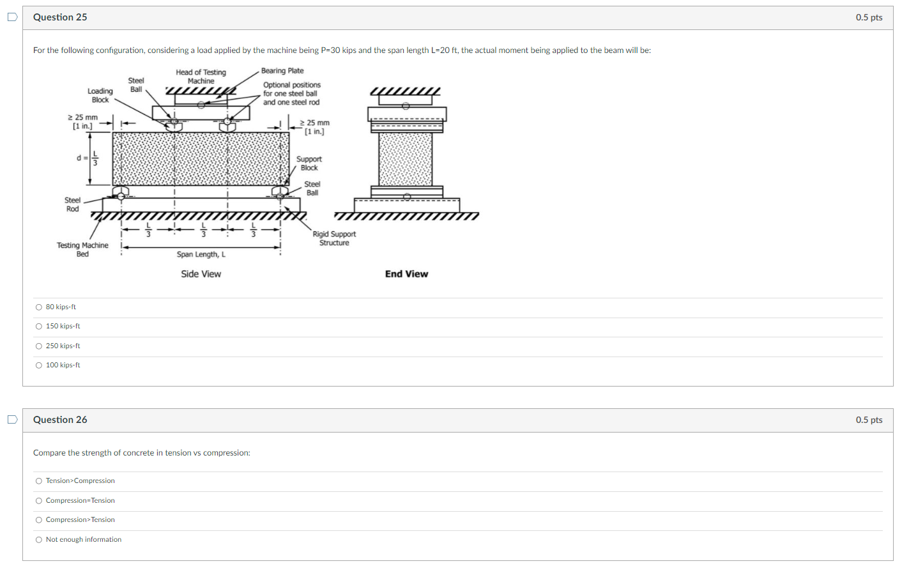
Task: Click the 'Testing Machine Bed' label
Action: tap(82, 250)
